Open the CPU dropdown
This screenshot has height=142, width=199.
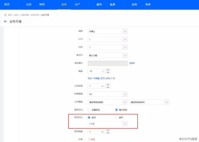tap(108, 39)
